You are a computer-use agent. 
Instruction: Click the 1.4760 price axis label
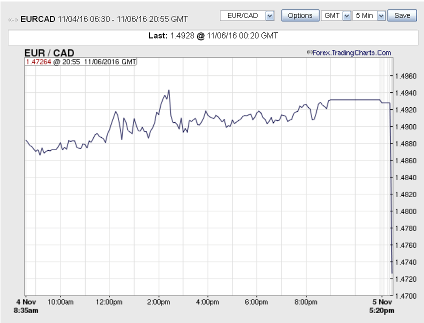pos(405,245)
